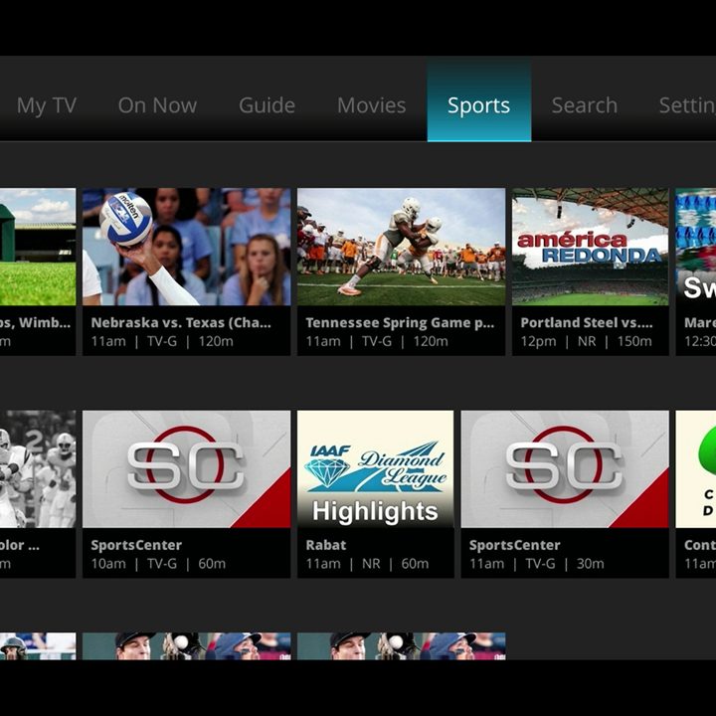This screenshot has width=716, height=716.
Task: Go to the Movies tab
Action: pyautogui.click(x=371, y=105)
